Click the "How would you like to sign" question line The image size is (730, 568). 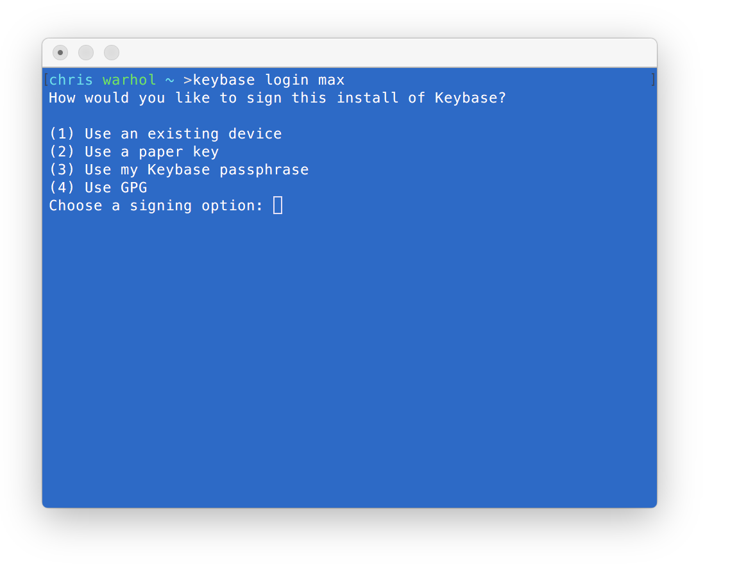[x=277, y=98]
